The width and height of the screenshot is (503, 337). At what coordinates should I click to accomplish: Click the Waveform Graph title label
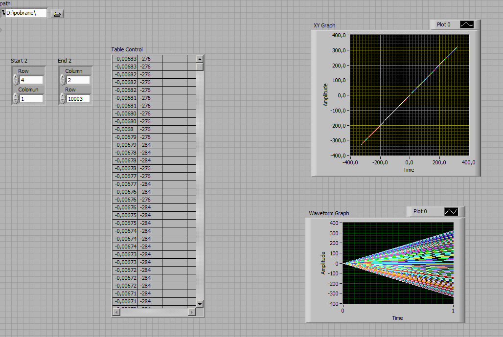coord(329,213)
